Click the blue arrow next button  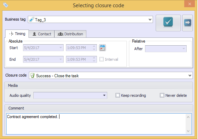tap(188, 23)
